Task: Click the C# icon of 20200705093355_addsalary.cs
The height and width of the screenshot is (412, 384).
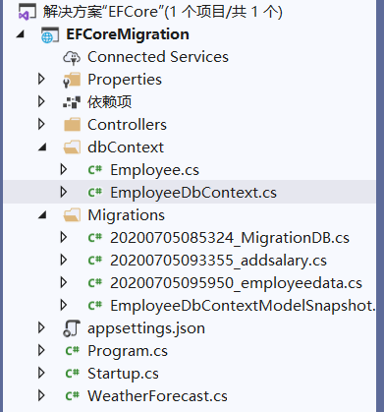Action: point(95,261)
